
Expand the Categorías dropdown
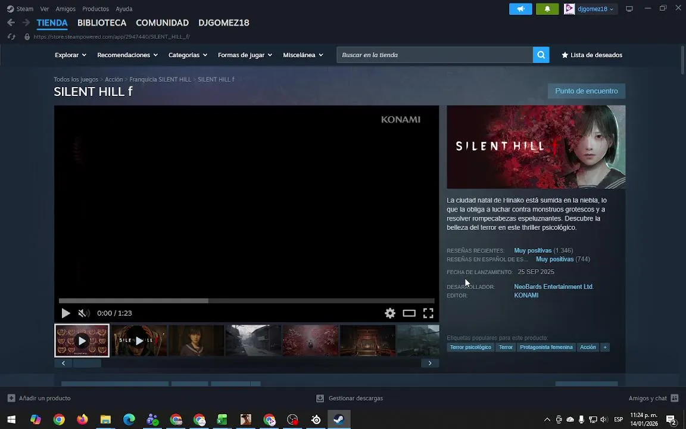pyautogui.click(x=188, y=55)
